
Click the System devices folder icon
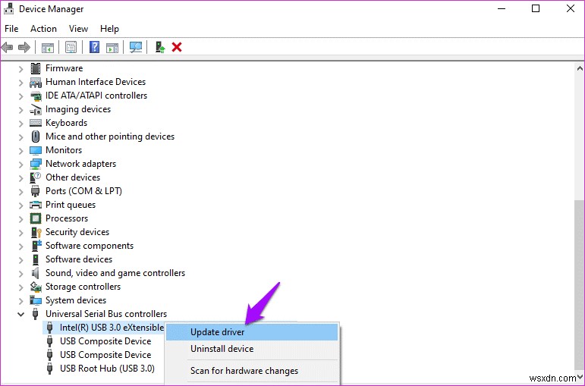click(36, 300)
